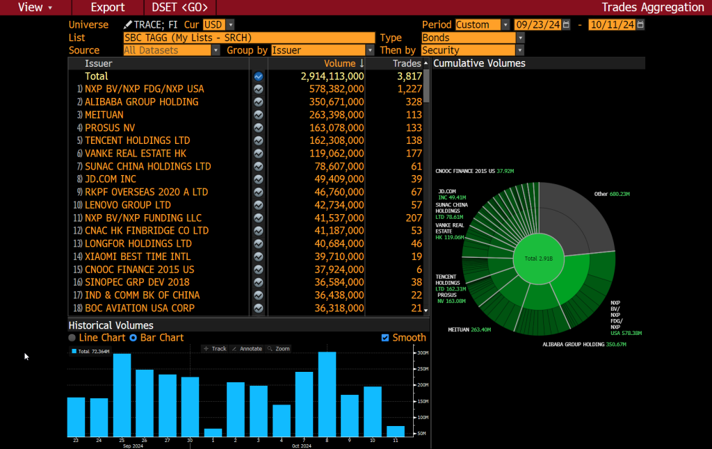Image resolution: width=712 pixels, height=449 pixels.
Task: Click the chart icon beside LONGFOR HOLDINGS LTD
Action: tap(259, 244)
